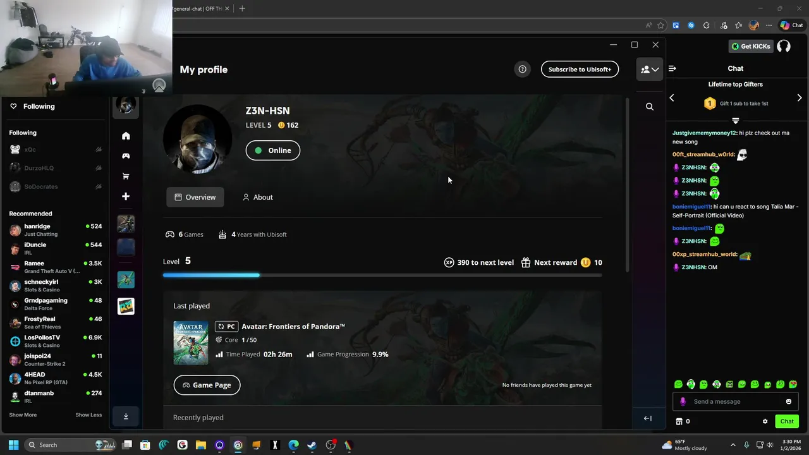Image resolution: width=809 pixels, height=455 pixels.
Task: Click Subscribe to Ubisoft+ button
Action: [580, 70]
